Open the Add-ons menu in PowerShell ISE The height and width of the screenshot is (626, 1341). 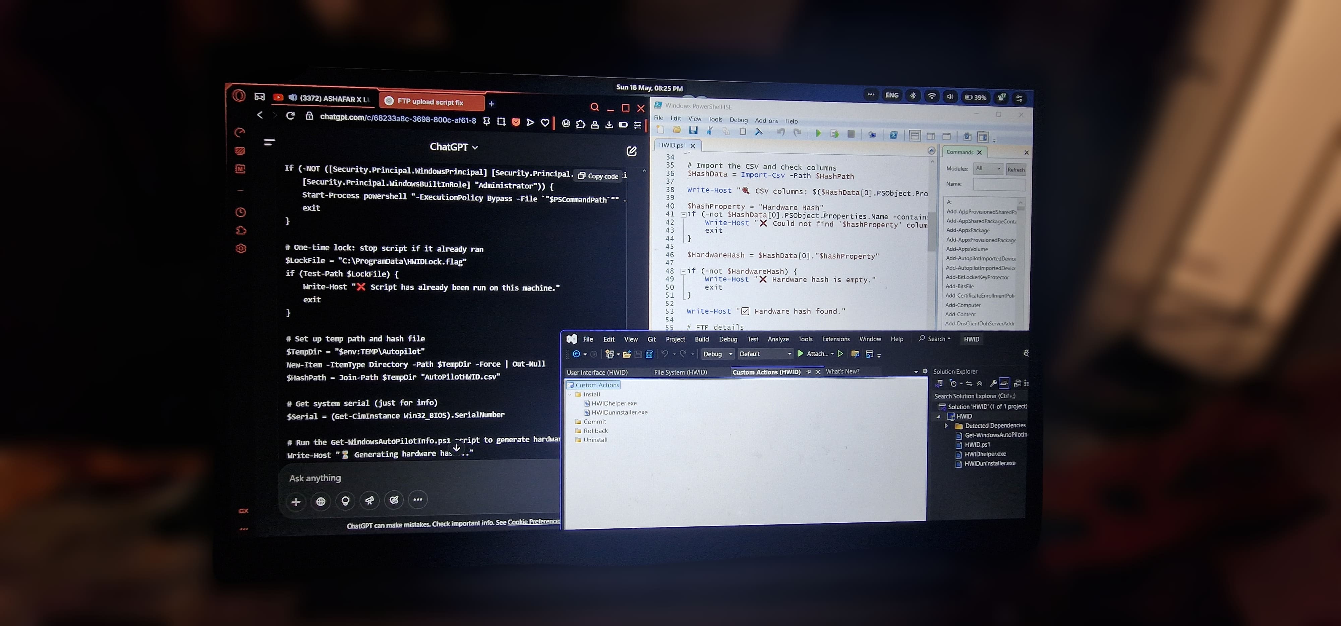766,121
